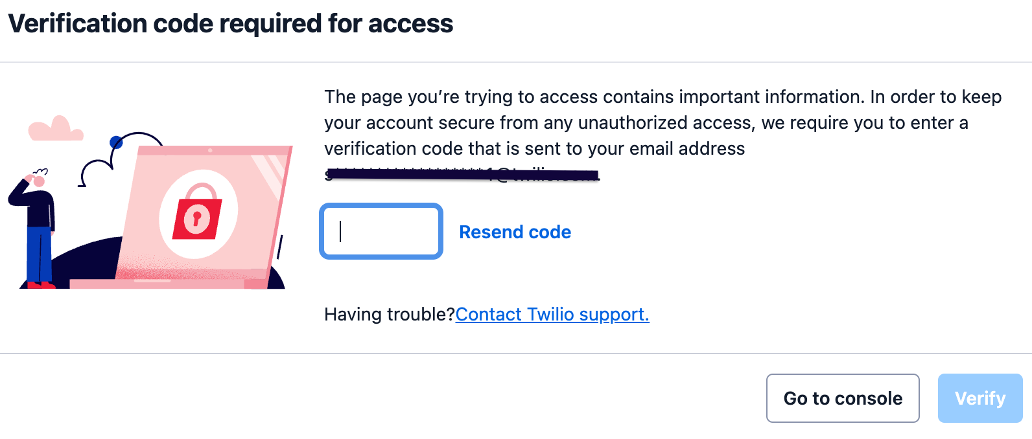Click the paragraph explaining unauthorized access
This screenshot has width=1032, height=439.
(663, 122)
